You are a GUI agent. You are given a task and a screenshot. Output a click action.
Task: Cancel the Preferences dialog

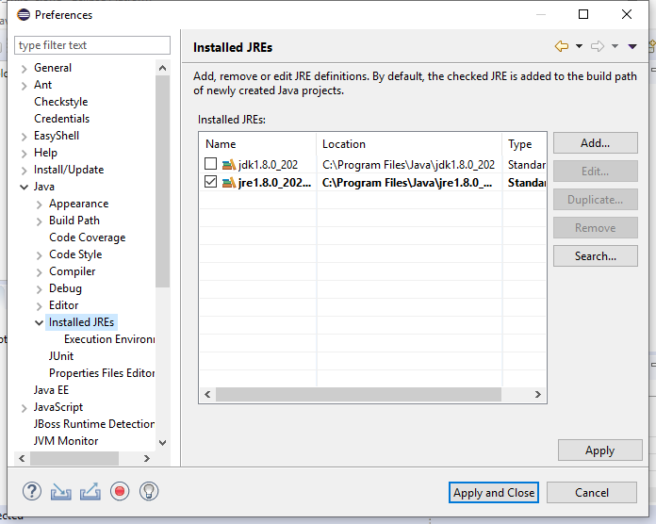click(592, 493)
